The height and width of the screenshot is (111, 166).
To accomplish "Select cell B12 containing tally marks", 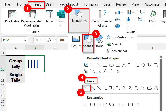I will 35,64.
